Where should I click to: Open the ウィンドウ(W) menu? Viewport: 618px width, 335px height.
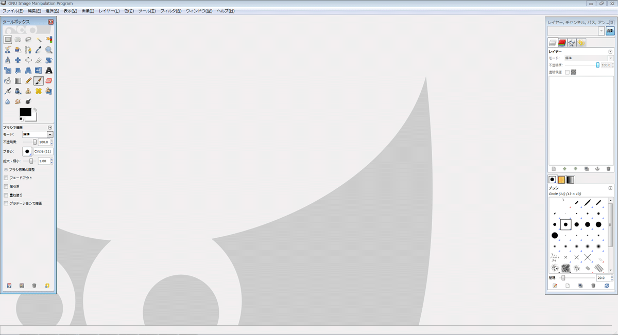click(199, 11)
